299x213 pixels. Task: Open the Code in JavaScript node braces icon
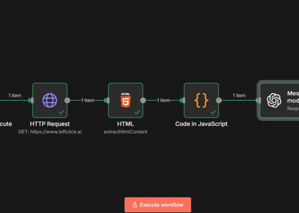[201, 100]
